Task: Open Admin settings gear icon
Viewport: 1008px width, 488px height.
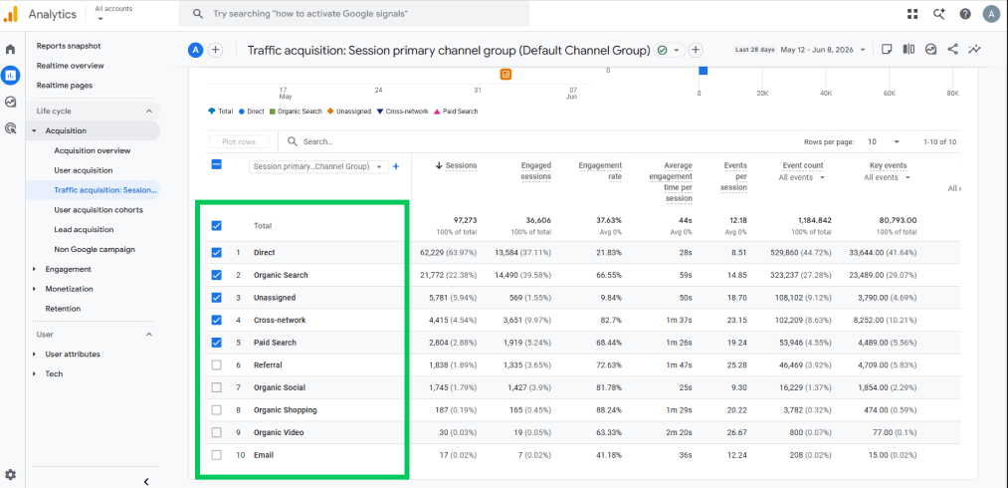Action: 10,475
